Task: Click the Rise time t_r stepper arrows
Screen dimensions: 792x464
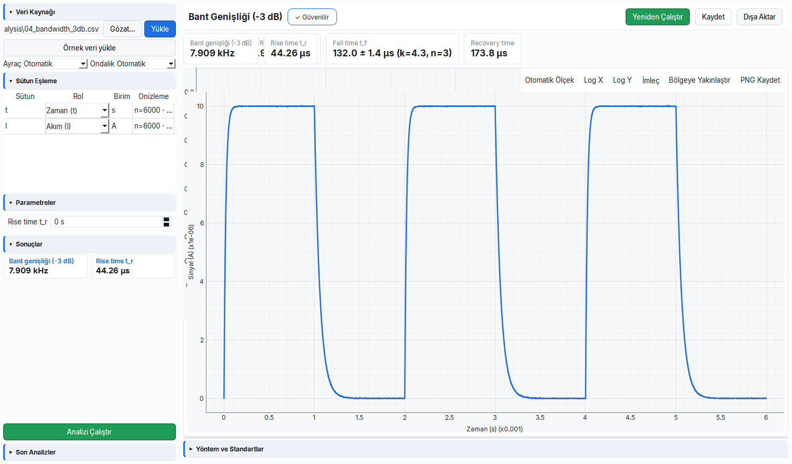Action: tap(166, 222)
